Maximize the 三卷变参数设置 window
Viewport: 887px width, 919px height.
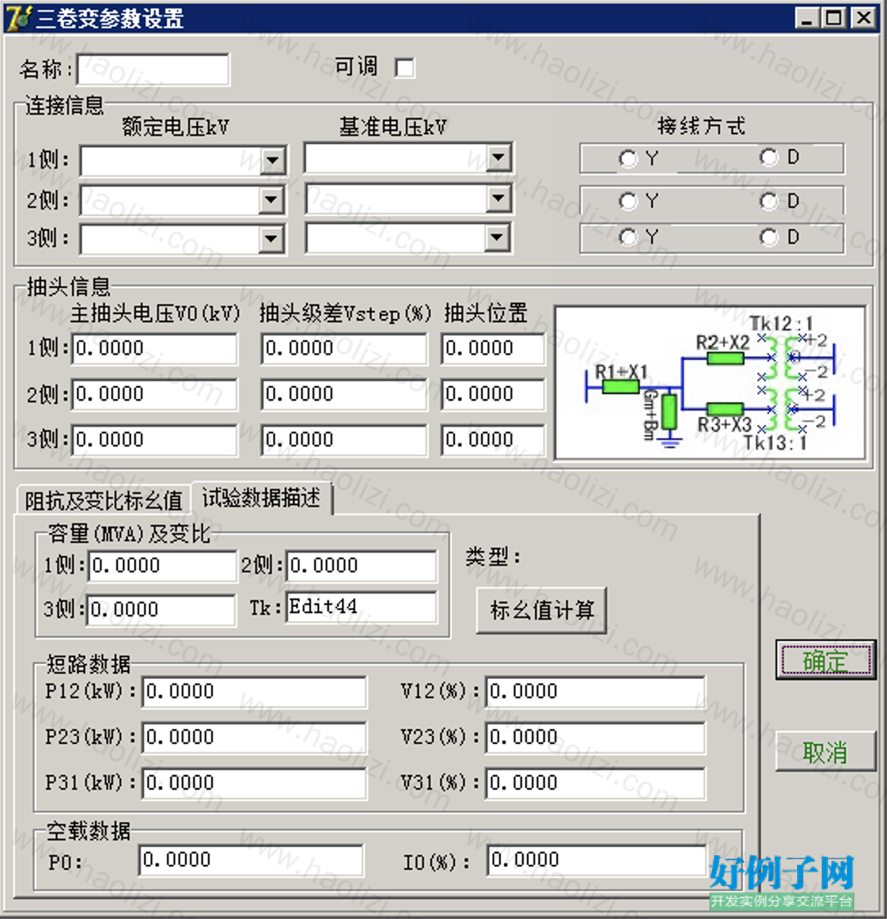[x=834, y=18]
